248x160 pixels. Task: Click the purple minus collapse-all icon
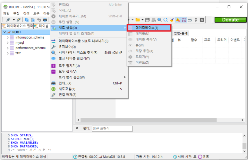54,72
